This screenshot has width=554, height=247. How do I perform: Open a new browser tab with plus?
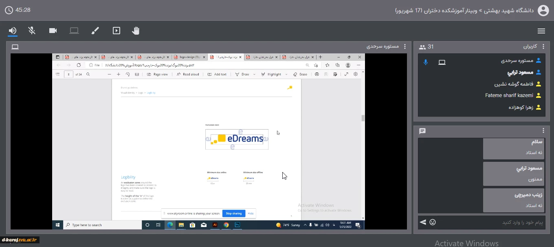coord(321,57)
